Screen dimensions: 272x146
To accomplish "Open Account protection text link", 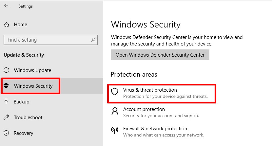I will point(144,109).
